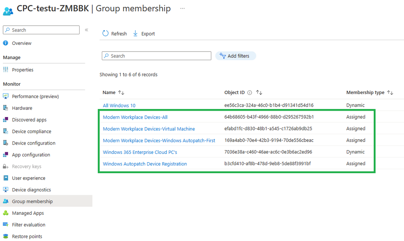Click the App configuration icon

click(5, 155)
